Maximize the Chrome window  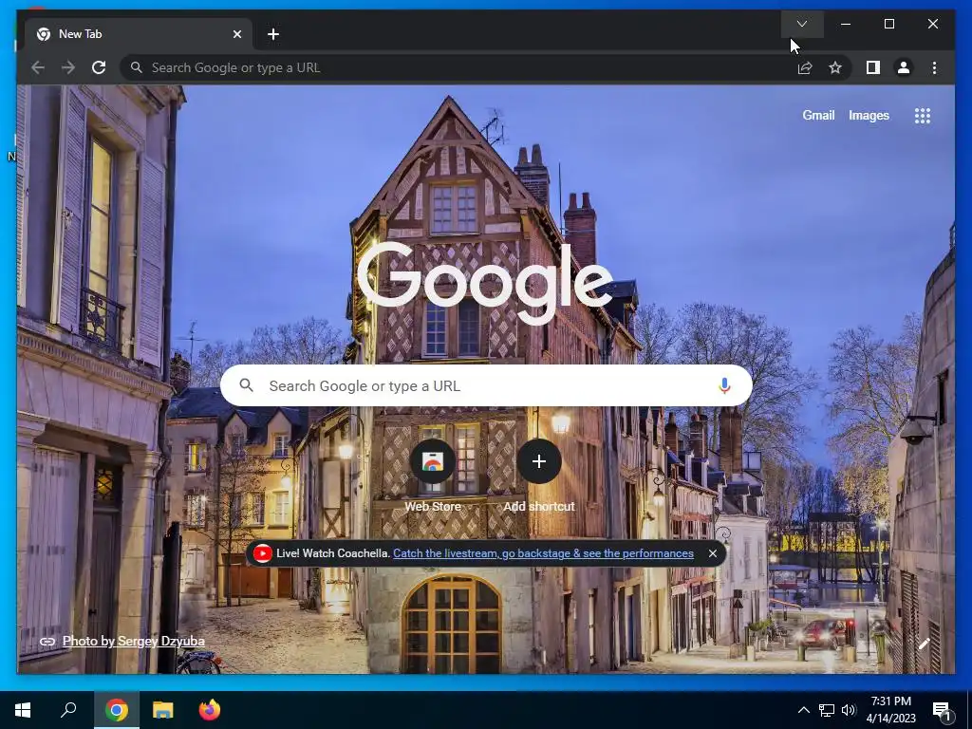[x=888, y=24]
